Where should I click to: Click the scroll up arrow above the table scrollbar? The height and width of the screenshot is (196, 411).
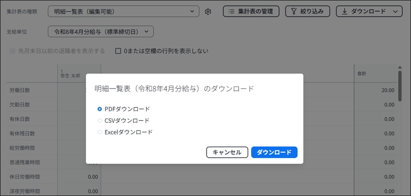(400, 67)
